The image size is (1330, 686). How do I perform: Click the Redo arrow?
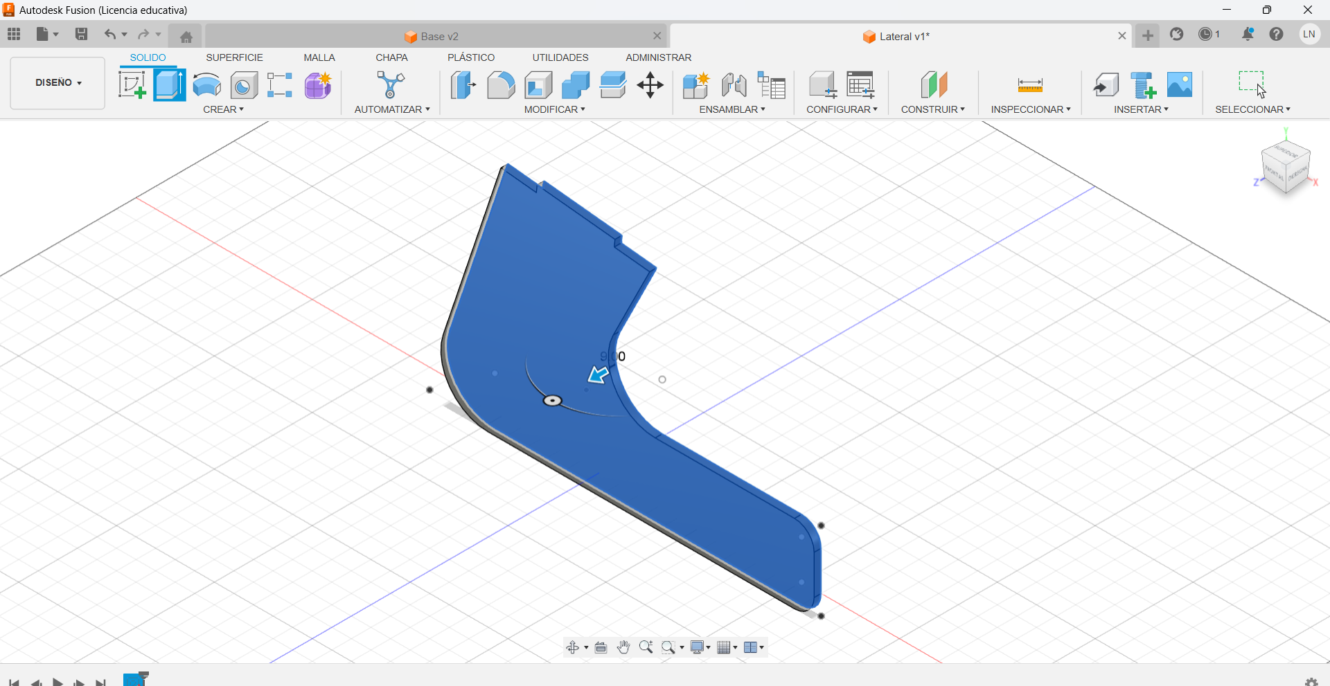point(143,34)
